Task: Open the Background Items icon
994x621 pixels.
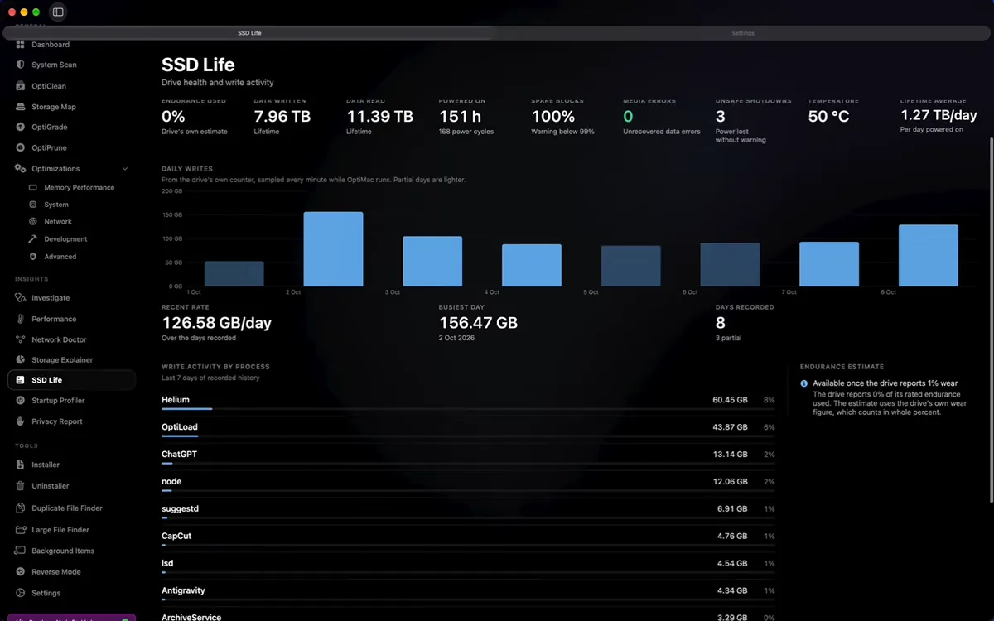Action: point(21,551)
